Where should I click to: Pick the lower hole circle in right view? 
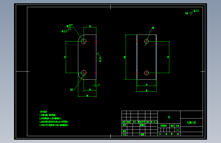[146, 73]
